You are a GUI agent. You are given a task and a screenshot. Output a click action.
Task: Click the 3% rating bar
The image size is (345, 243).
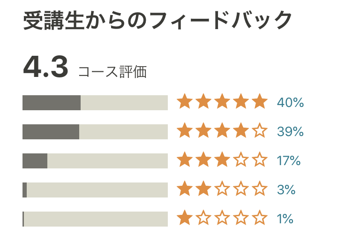(95, 190)
